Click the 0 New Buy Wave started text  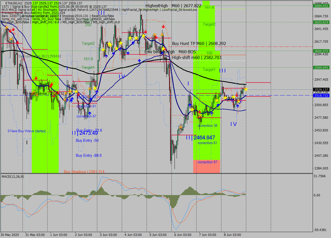26,131
